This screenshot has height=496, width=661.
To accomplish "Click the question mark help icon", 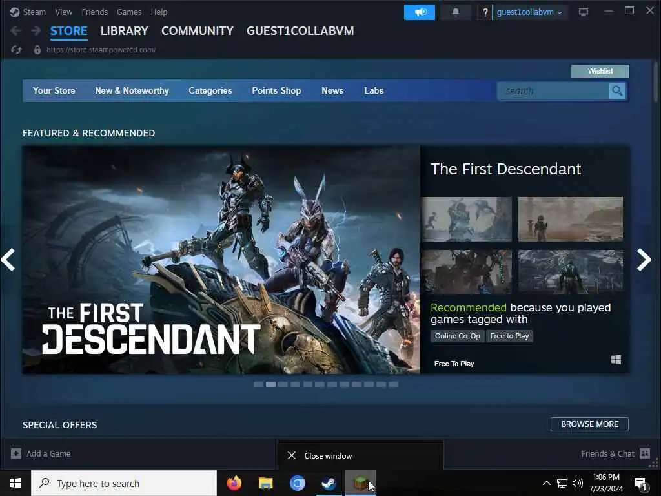I will click(x=485, y=12).
